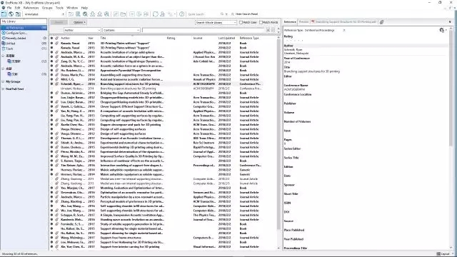
Task: Open the Search Whole Library dropdown
Action: pyautogui.click(x=216, y=22)
